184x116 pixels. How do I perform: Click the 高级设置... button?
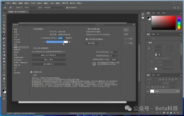tap(92, 43)
